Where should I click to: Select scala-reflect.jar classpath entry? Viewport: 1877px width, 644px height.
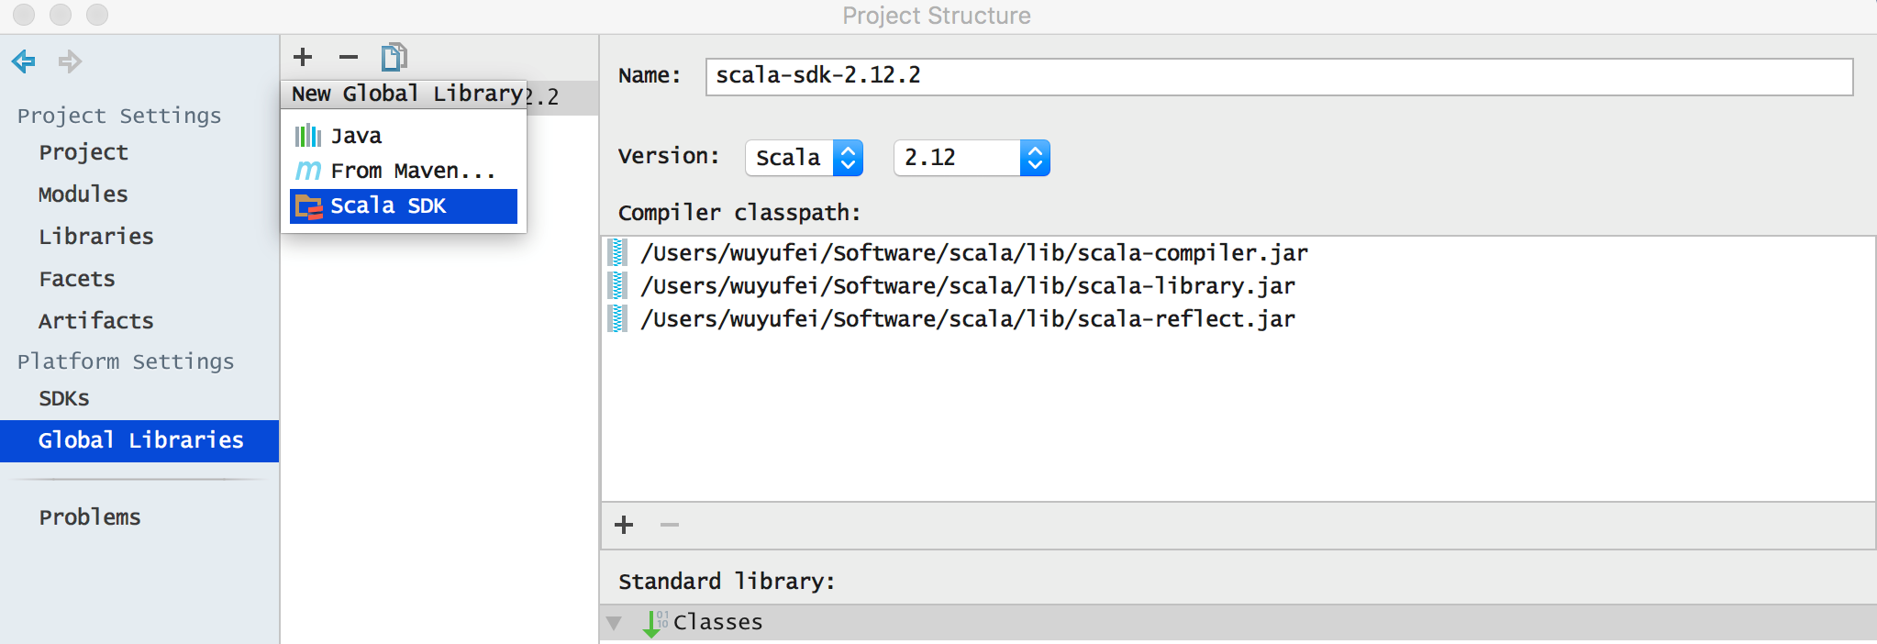pyautogui.click(x=967, y=319)
